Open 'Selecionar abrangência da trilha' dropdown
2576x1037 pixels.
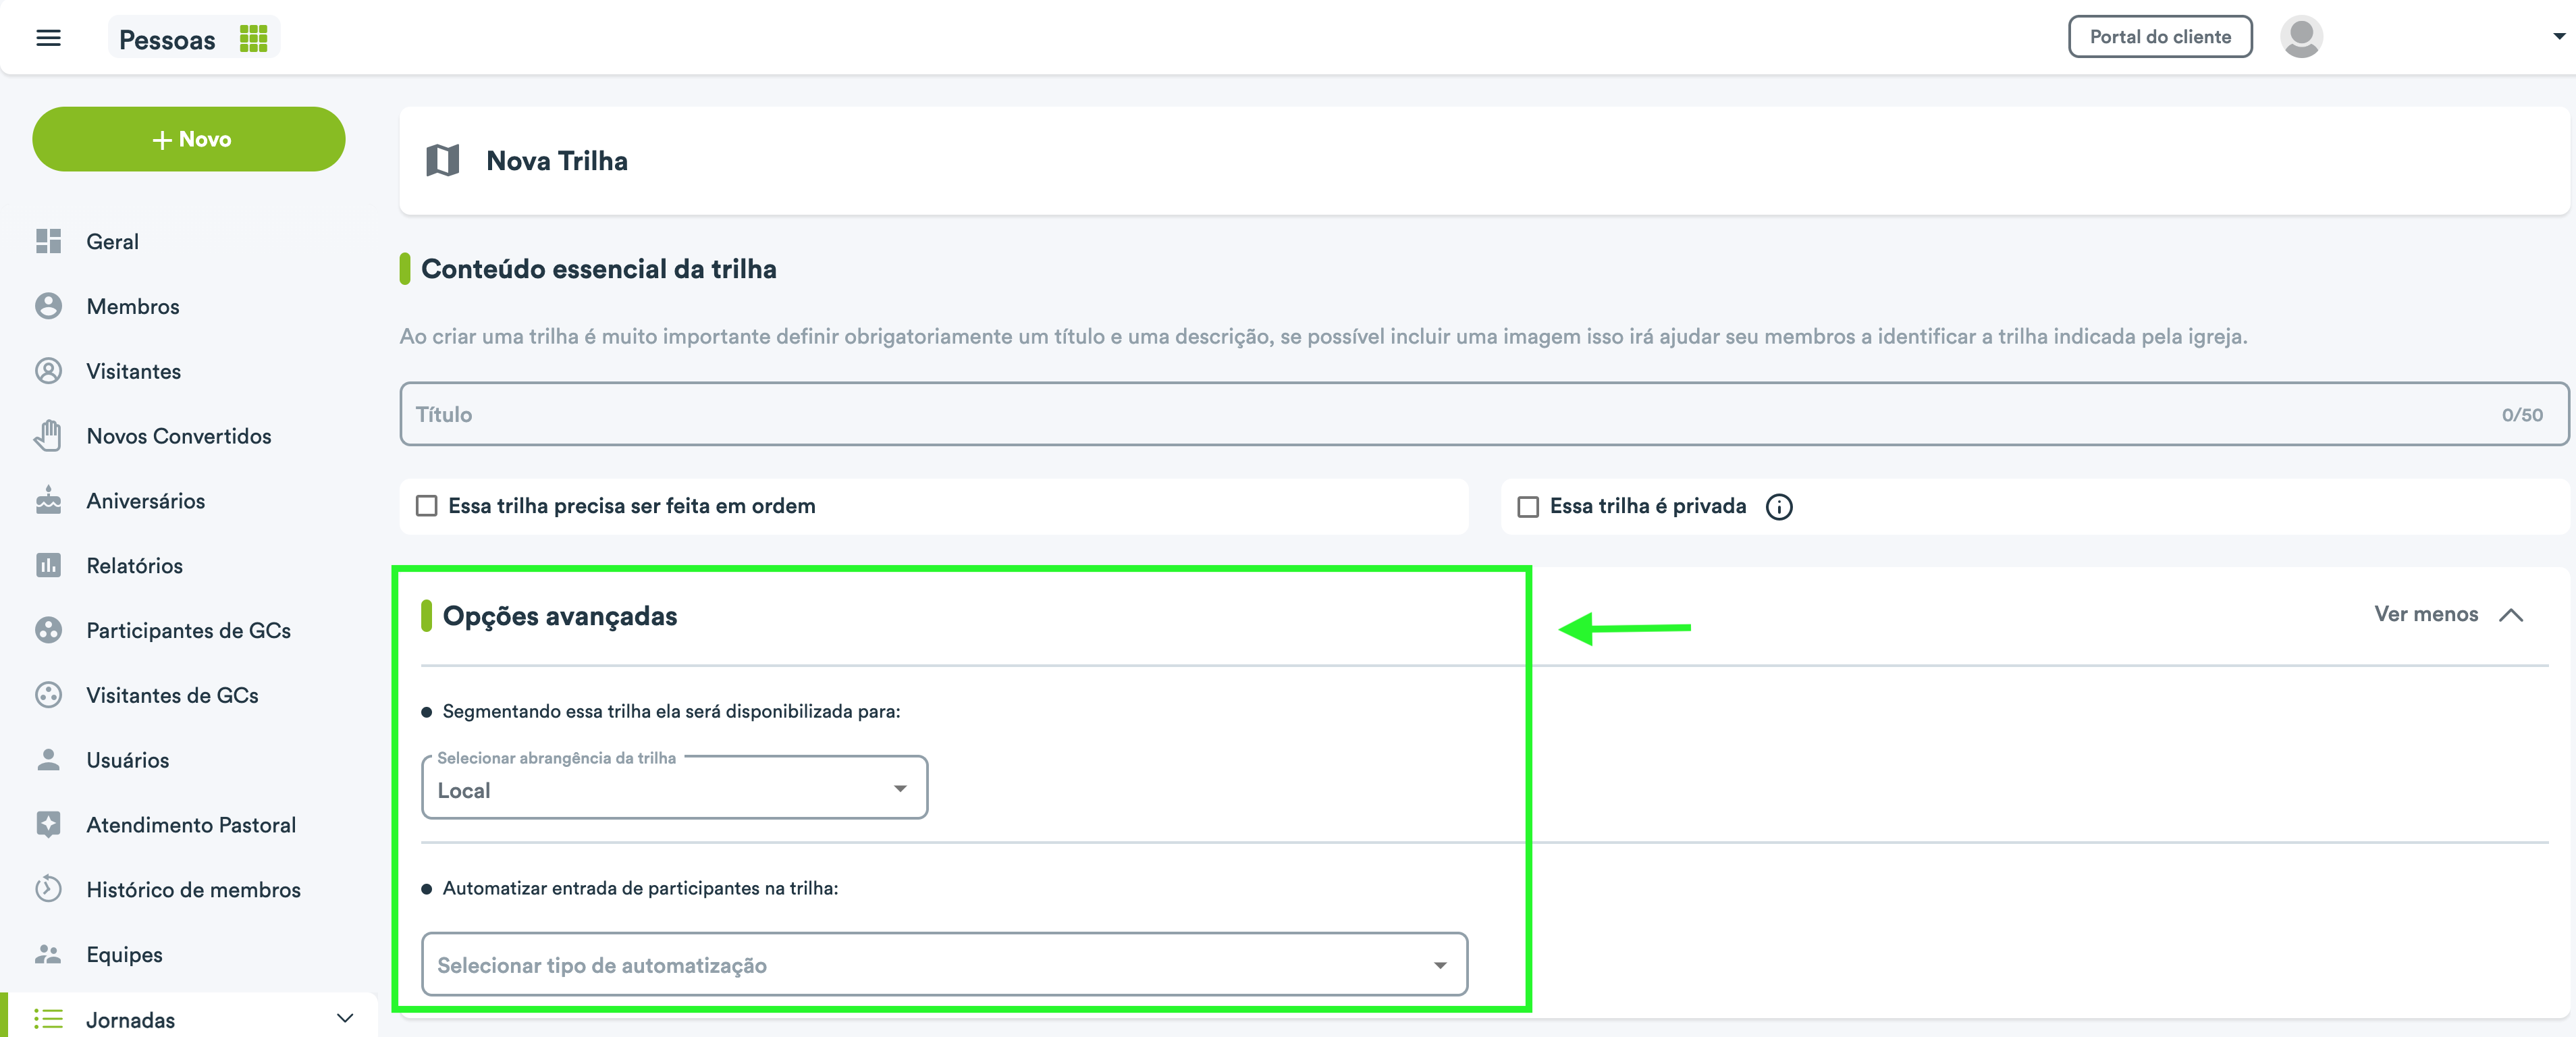(x=675, y=788)
